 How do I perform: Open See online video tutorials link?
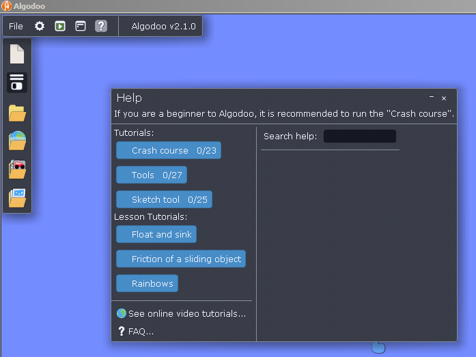pyautogui.click(x=181, y=313)
